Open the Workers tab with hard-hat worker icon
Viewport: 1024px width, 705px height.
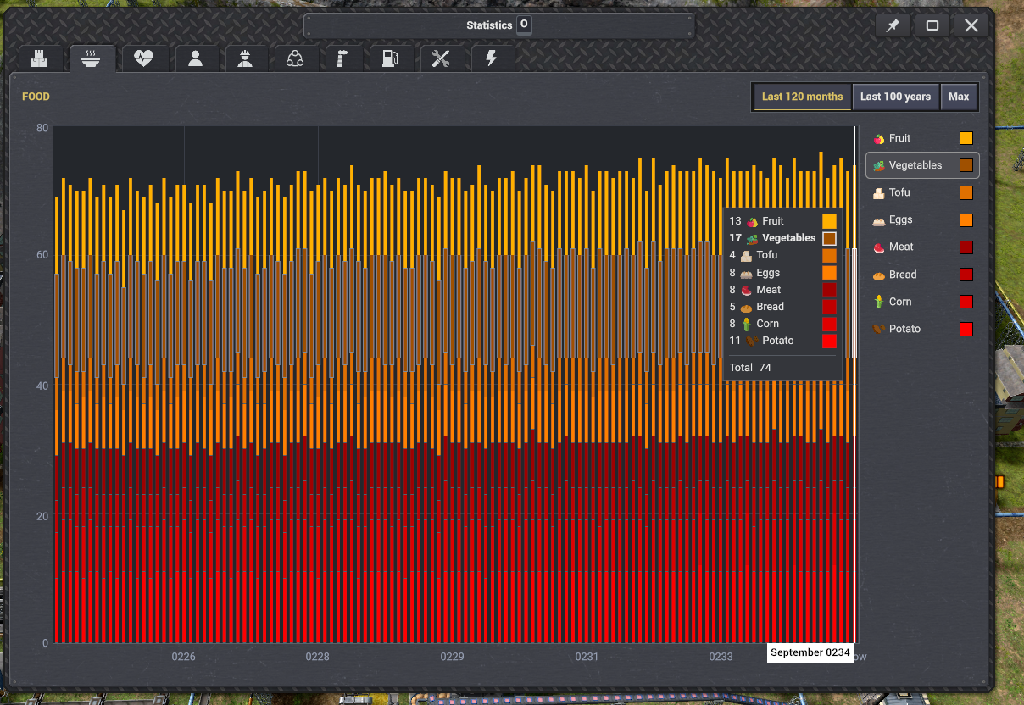[x=246, y=59]
